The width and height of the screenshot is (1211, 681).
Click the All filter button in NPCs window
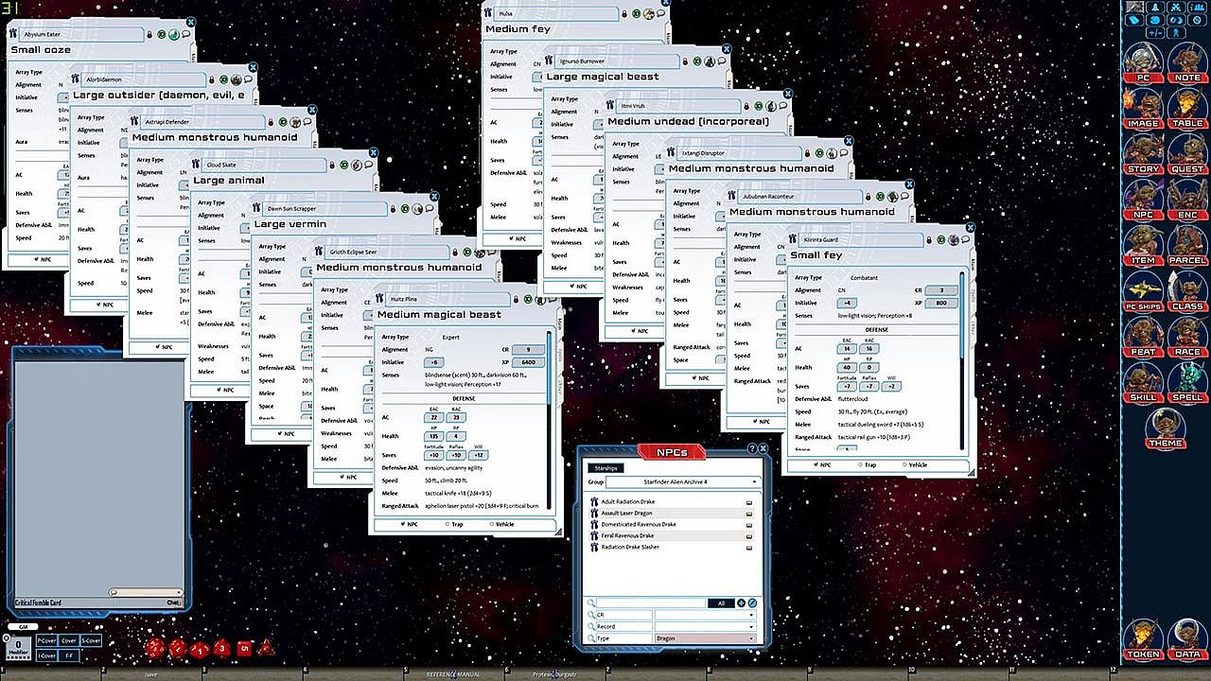coord(721,602)
